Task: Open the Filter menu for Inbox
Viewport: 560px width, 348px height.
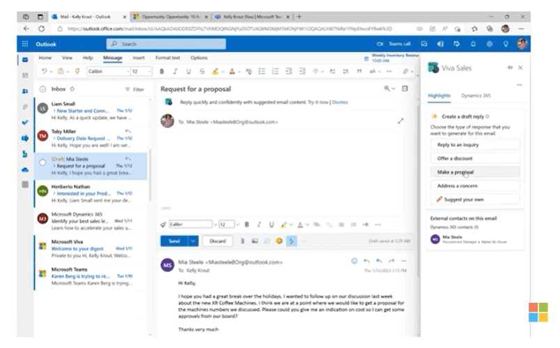Action: [x=134, y=89]
